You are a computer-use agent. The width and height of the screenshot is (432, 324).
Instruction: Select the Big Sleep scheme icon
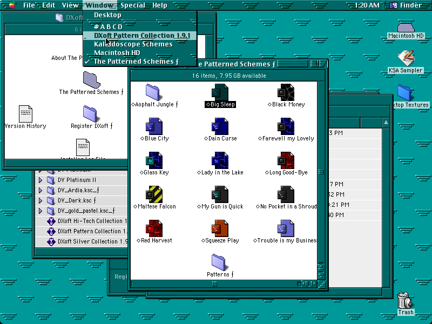click(220, 92)
